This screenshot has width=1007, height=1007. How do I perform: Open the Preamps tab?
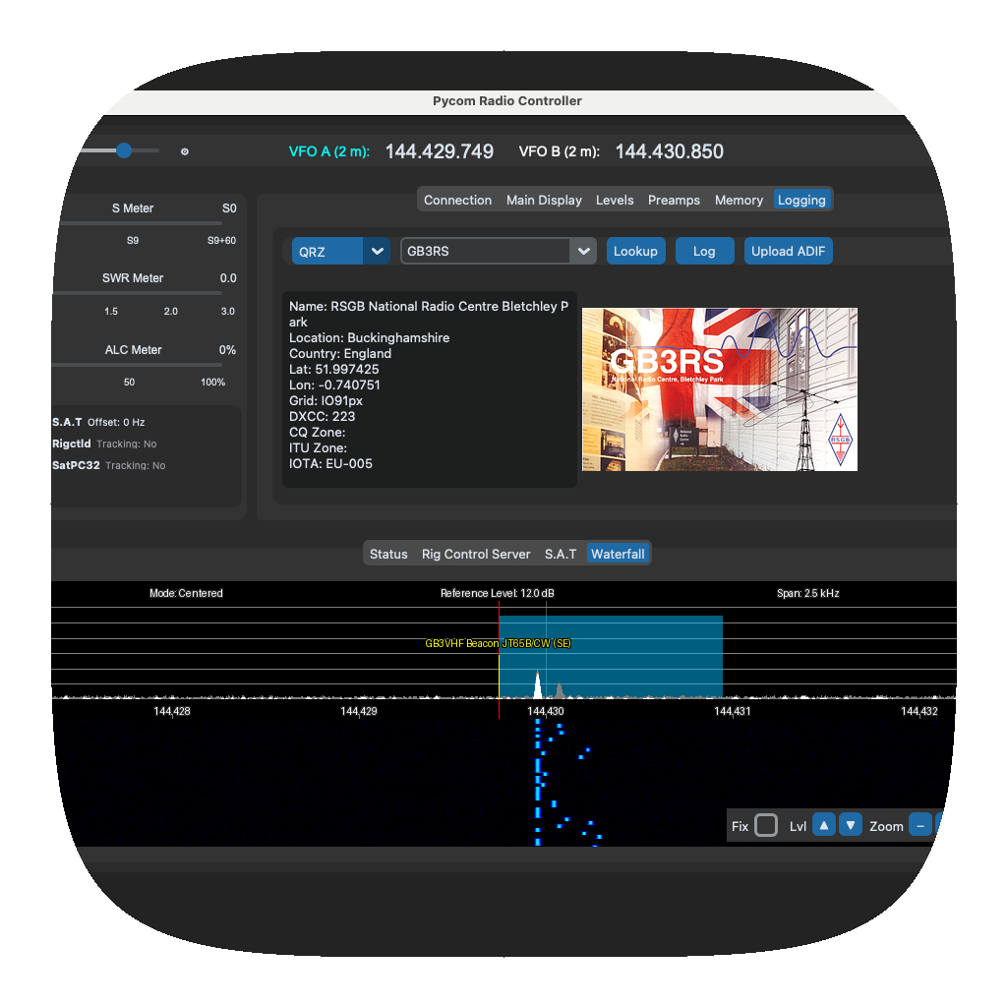[674, 200]
